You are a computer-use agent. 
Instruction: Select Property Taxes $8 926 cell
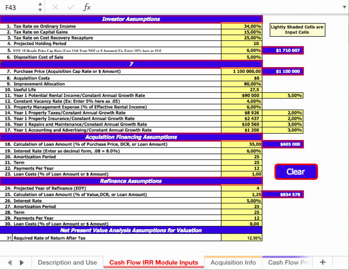click(x=242, y=113)
